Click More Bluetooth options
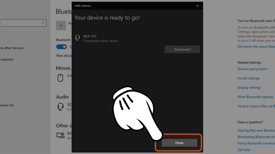The image size is (275, 154). pyautogui.click(x=255, y=97)
